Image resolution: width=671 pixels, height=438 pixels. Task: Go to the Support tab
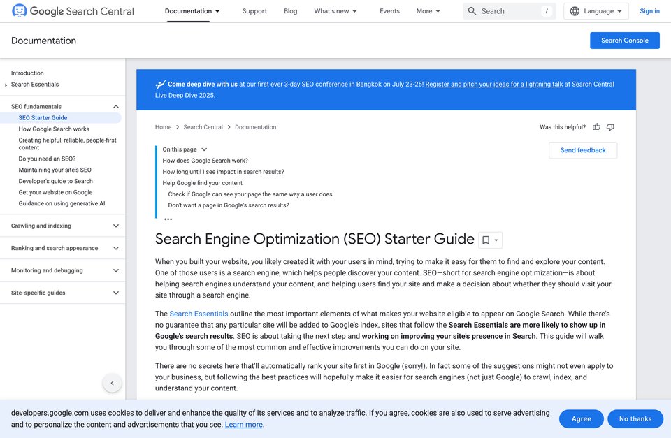254,11
